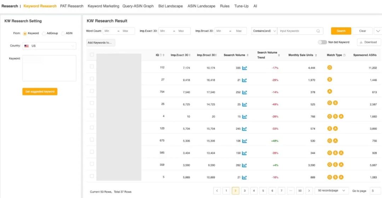
Task: Open trend chart icon for search volume 245
Action: 244,129
